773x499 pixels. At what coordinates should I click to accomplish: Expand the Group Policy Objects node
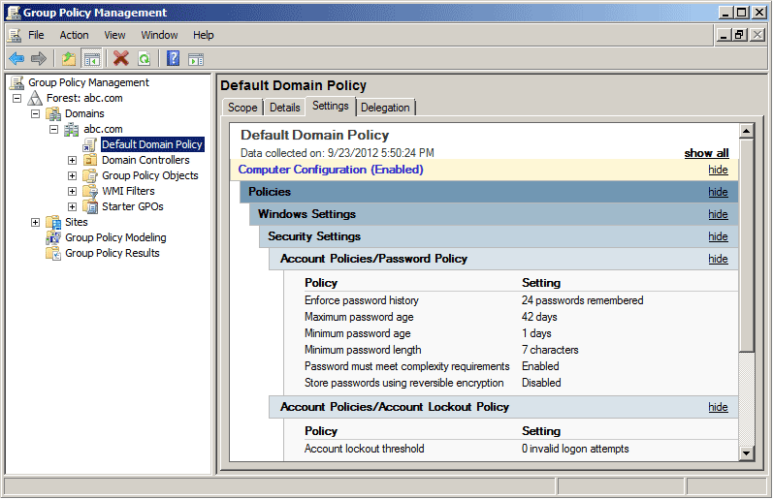(x=72, y=175)
